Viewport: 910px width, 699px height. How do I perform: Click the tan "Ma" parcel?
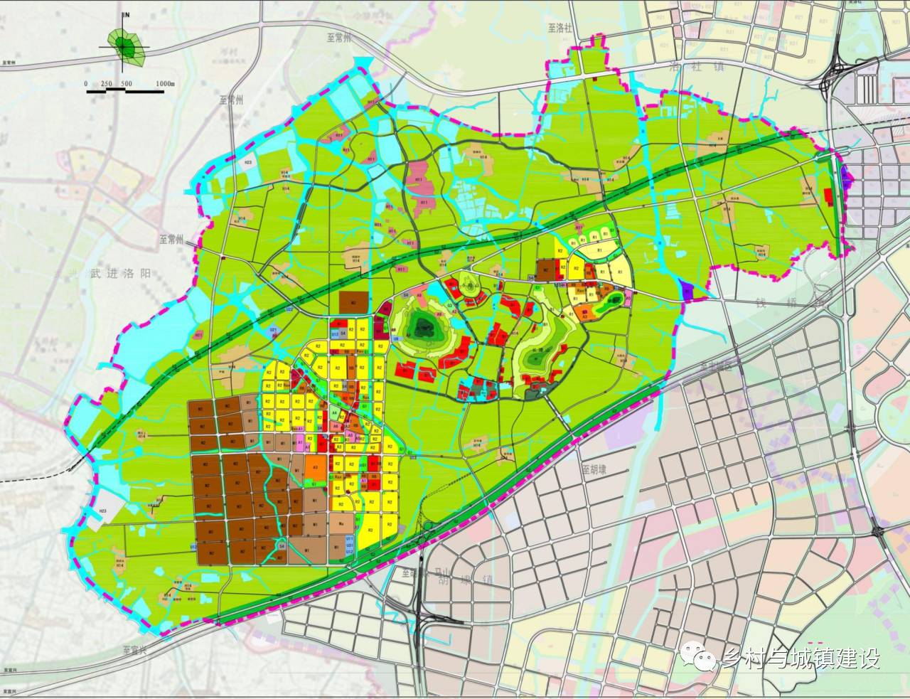(342, 523)
